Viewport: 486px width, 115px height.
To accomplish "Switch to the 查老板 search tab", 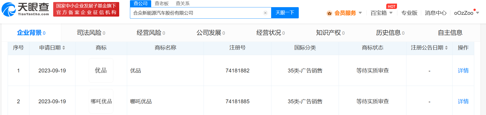I will 162,4.
